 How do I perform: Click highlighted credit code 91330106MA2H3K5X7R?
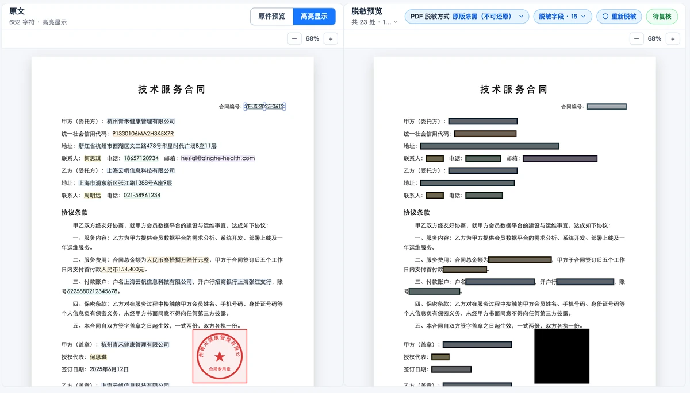[143, 134]
